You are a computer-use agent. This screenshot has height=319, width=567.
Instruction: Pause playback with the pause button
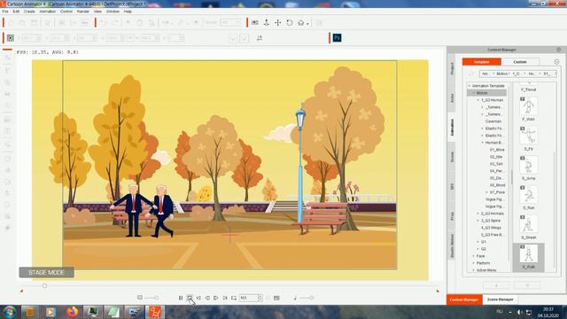[x=181, y=298]
